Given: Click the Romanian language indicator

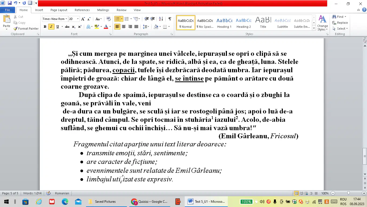Looking at the screenshot, I should click(62, 193).
